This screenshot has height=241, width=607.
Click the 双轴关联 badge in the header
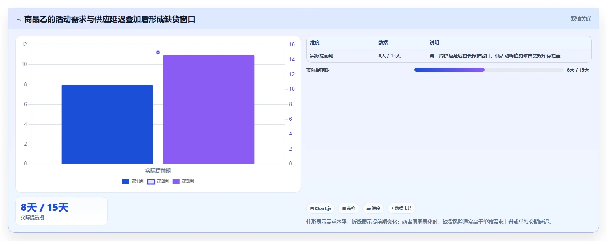(581, 19)
